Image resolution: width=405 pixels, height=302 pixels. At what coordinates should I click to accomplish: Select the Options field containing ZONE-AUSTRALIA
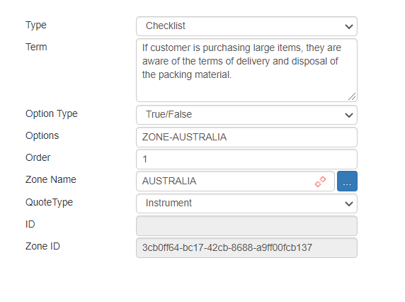click(x=246, y=137)
